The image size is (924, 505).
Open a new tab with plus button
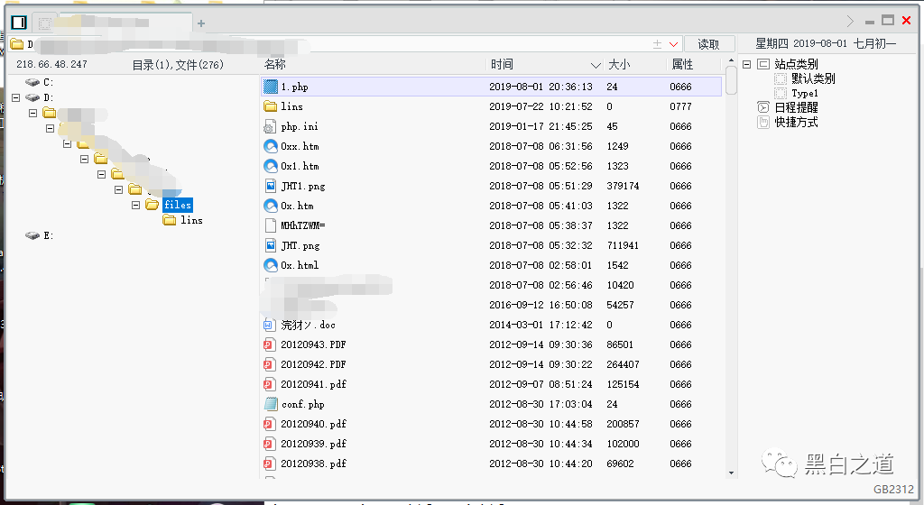pos(201,23)
